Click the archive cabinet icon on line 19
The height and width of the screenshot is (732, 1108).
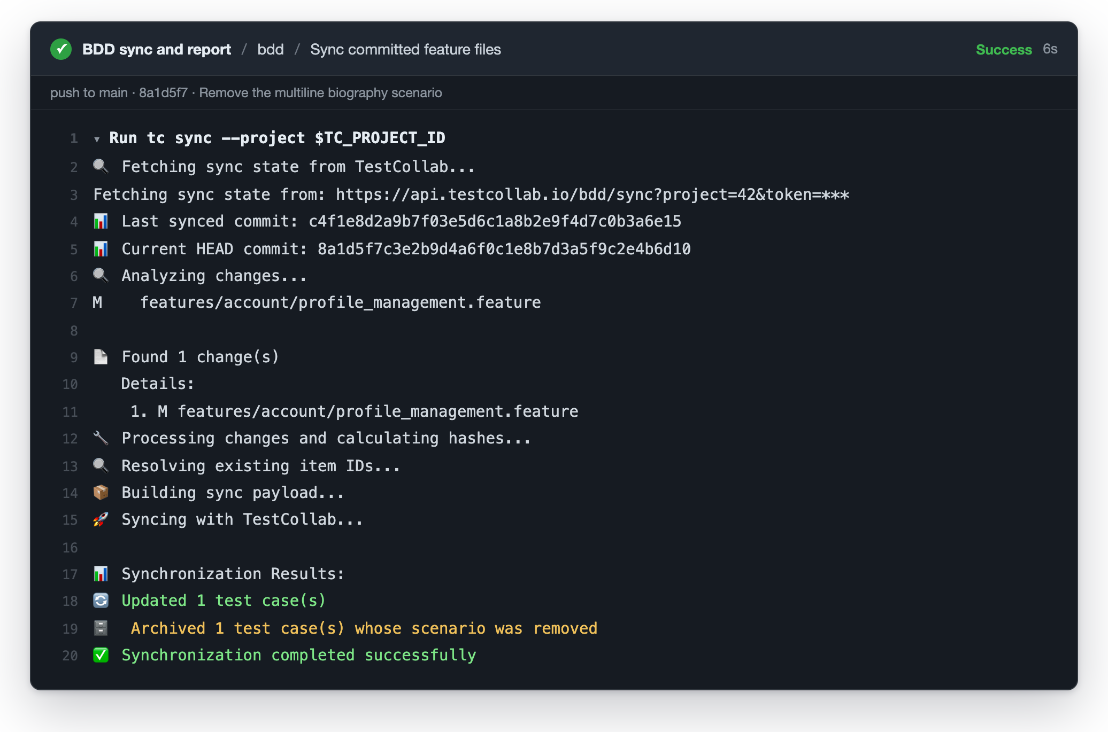pos(101,628)
